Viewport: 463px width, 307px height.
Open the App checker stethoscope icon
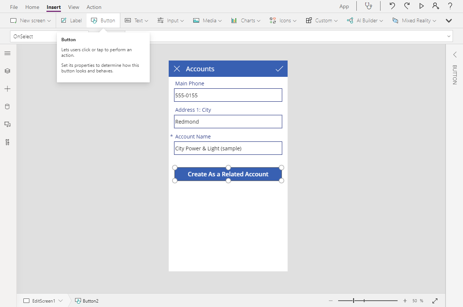[x=368, y=6]
